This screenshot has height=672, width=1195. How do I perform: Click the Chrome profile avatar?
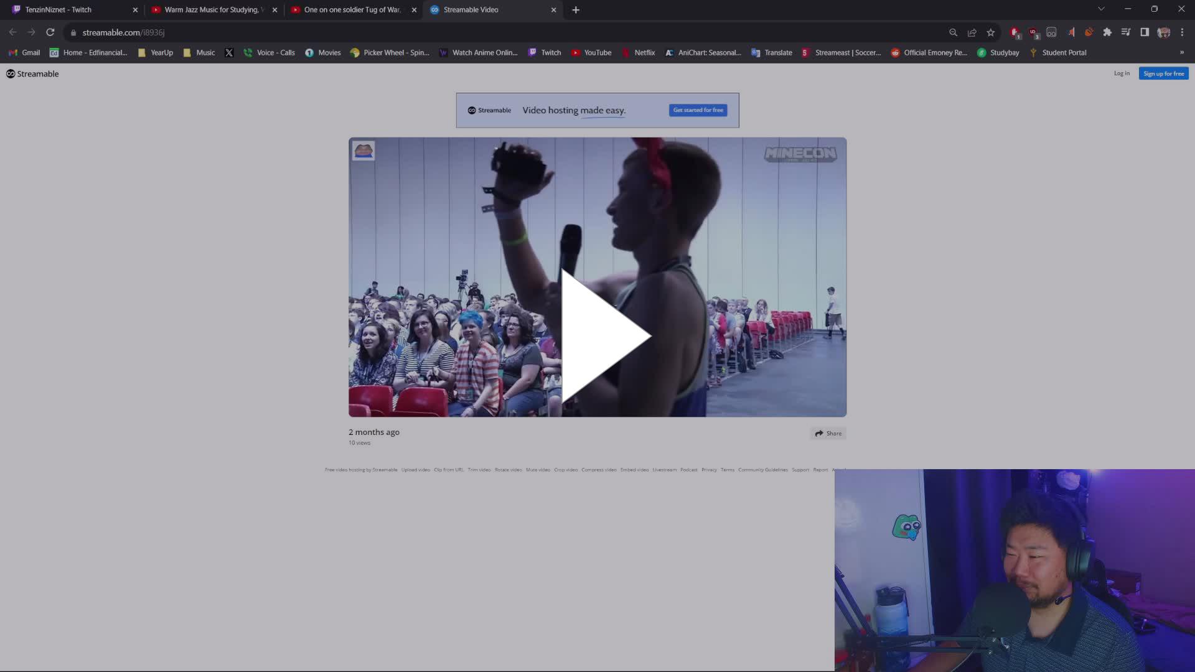pos(1163,32)
